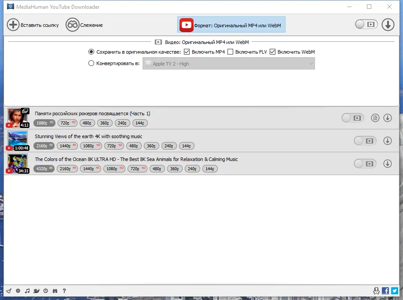This screenshot has width=403, height=300.
Task: Click the clock history icon in status bar
Action: [45, 291]
